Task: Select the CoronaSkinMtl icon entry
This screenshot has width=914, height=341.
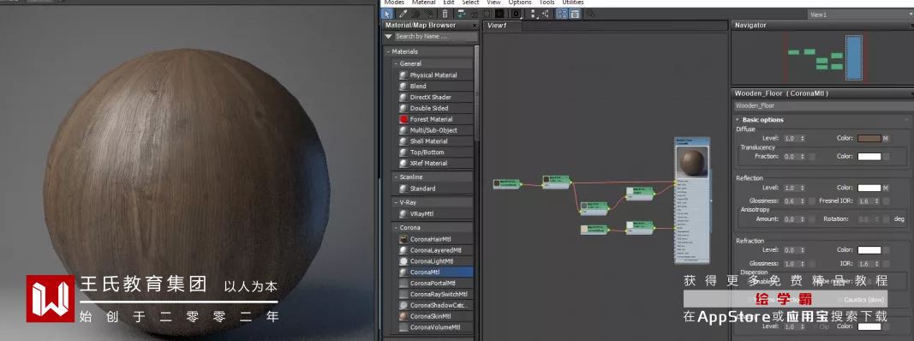Action: (403, 316)
